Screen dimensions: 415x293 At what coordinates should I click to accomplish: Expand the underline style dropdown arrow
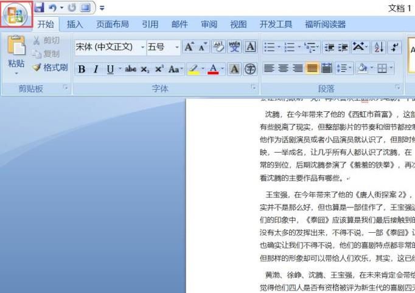120,69
